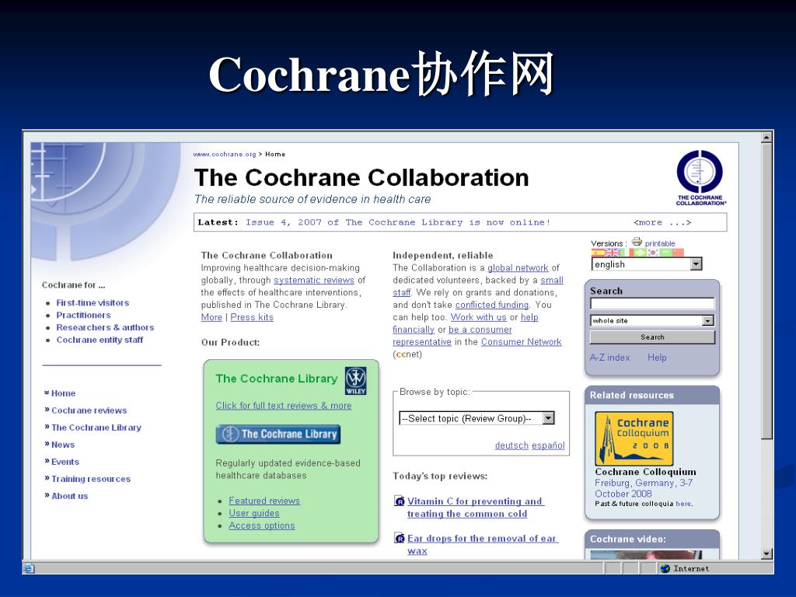Click the Internet zone globe icon
Screen dimensions: 796x597
665,568
